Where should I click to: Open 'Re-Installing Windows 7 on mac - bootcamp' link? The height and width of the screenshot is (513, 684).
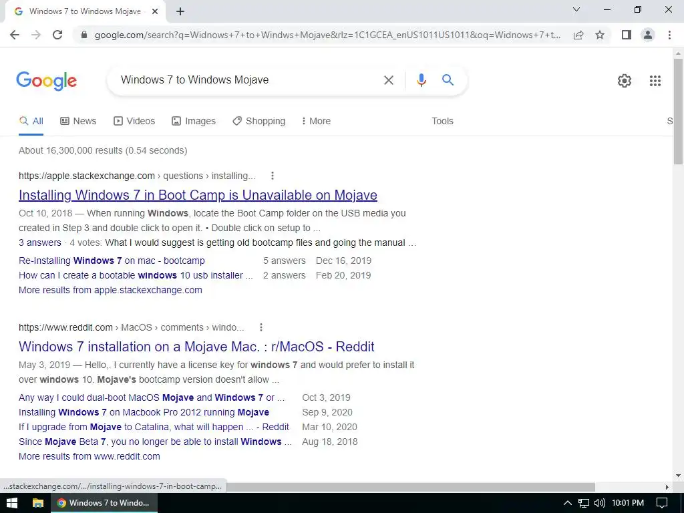pos(112,261)
